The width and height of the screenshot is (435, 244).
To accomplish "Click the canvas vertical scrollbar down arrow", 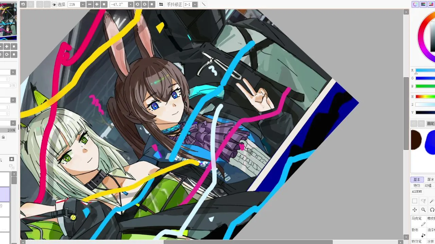I will click(x=406, y=237).
